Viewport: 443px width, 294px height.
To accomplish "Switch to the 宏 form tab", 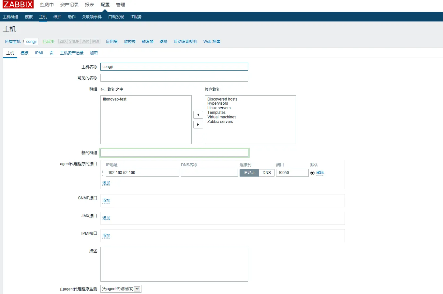I will [52, 53].
